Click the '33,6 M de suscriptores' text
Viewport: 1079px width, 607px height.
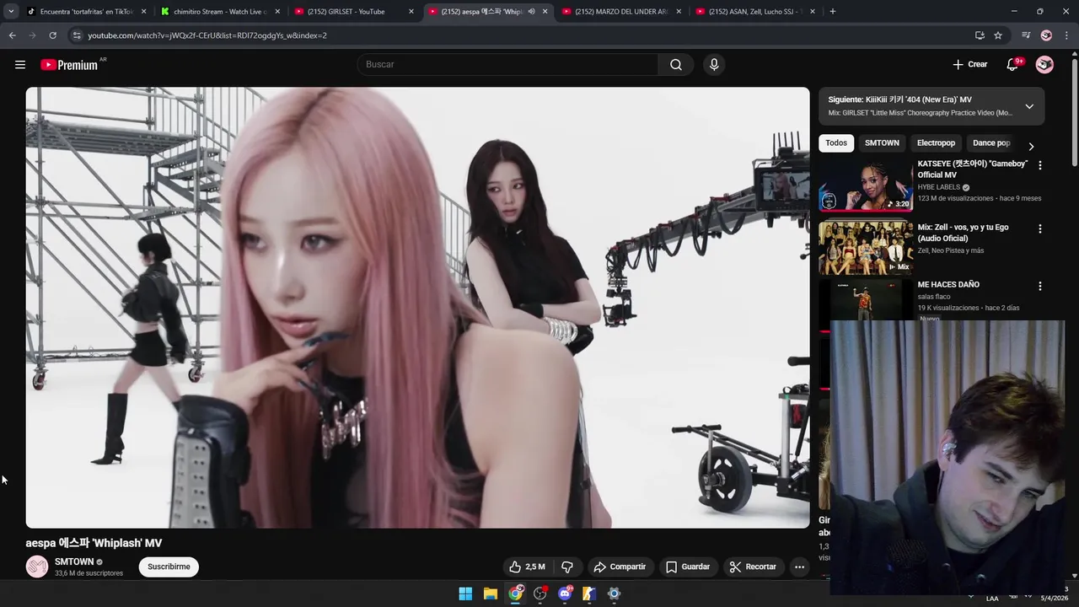pyautogui.click(x=89, y=573)
